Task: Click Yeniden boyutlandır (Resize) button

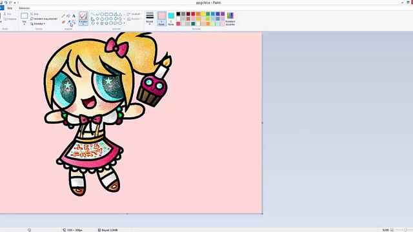Action: (x=44, y=19)
